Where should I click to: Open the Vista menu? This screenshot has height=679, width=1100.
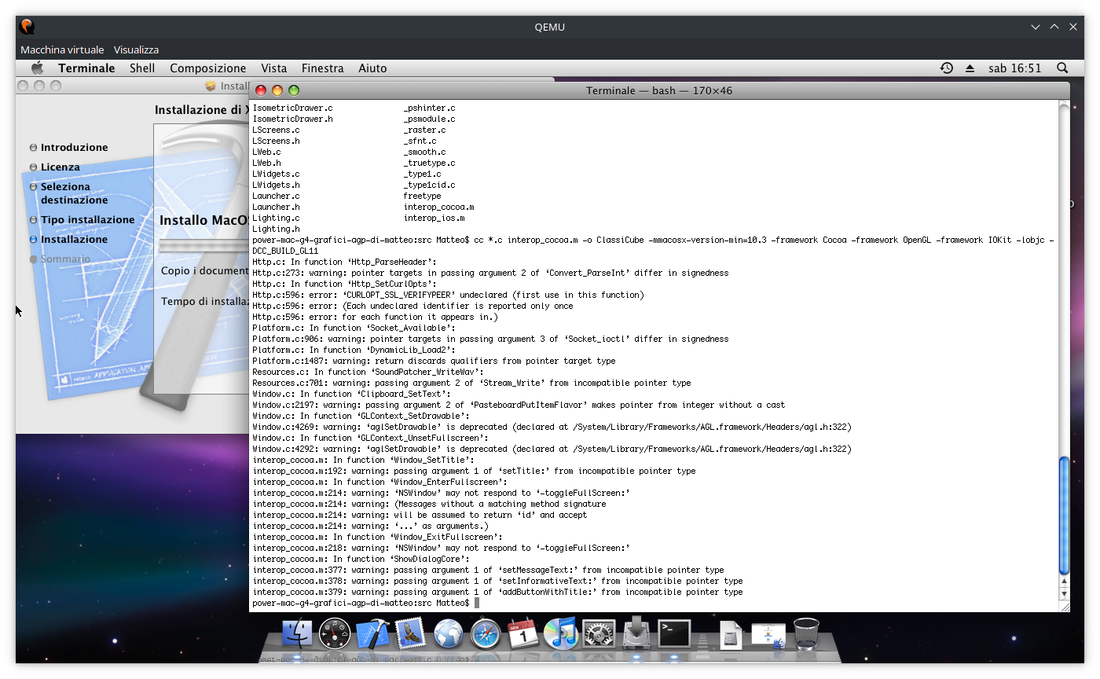point(274,68)
